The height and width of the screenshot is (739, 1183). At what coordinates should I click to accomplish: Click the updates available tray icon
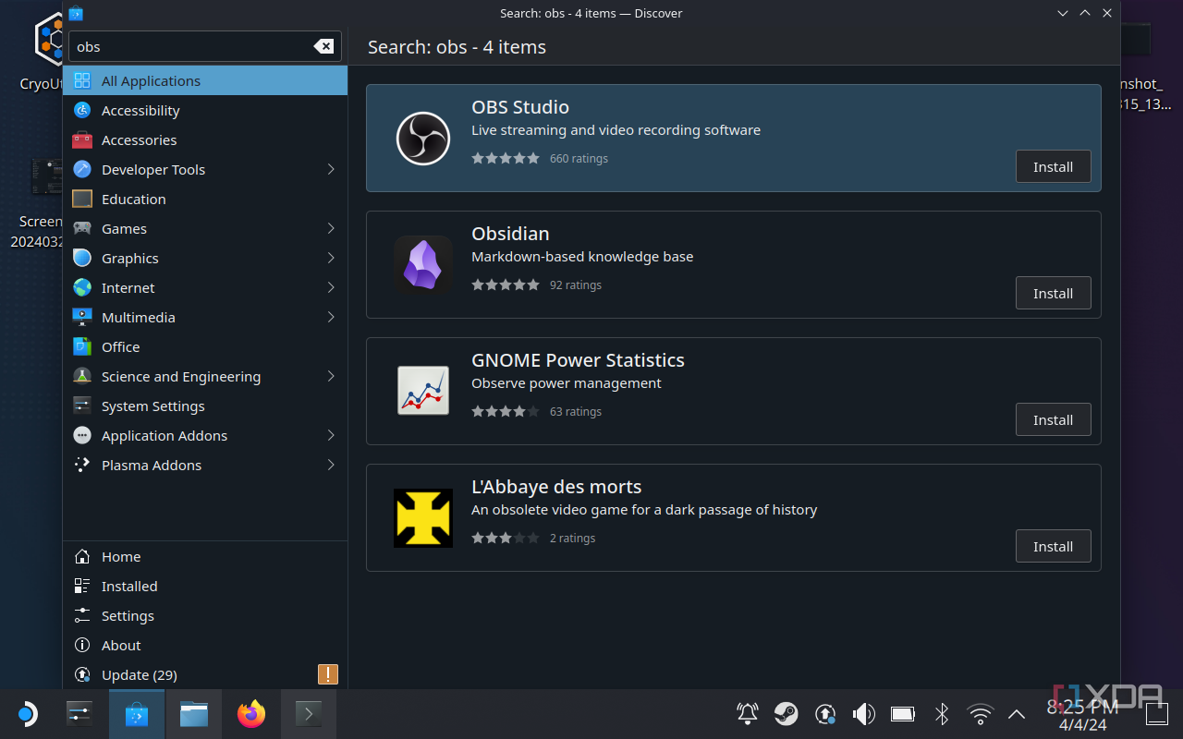click(x=825, y=713)
